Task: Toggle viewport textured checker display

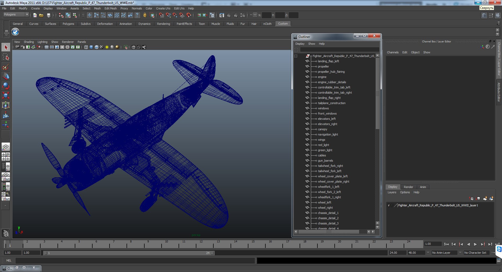Action: point(102,47)
